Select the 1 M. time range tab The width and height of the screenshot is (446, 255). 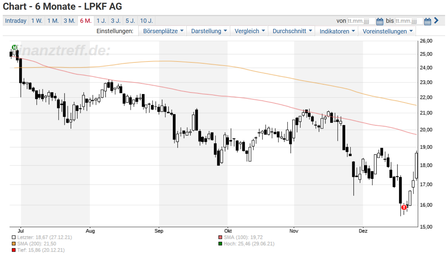pyautogui.click(x=53, y=21)
